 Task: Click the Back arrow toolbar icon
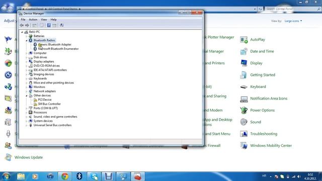tap(22, 25)
